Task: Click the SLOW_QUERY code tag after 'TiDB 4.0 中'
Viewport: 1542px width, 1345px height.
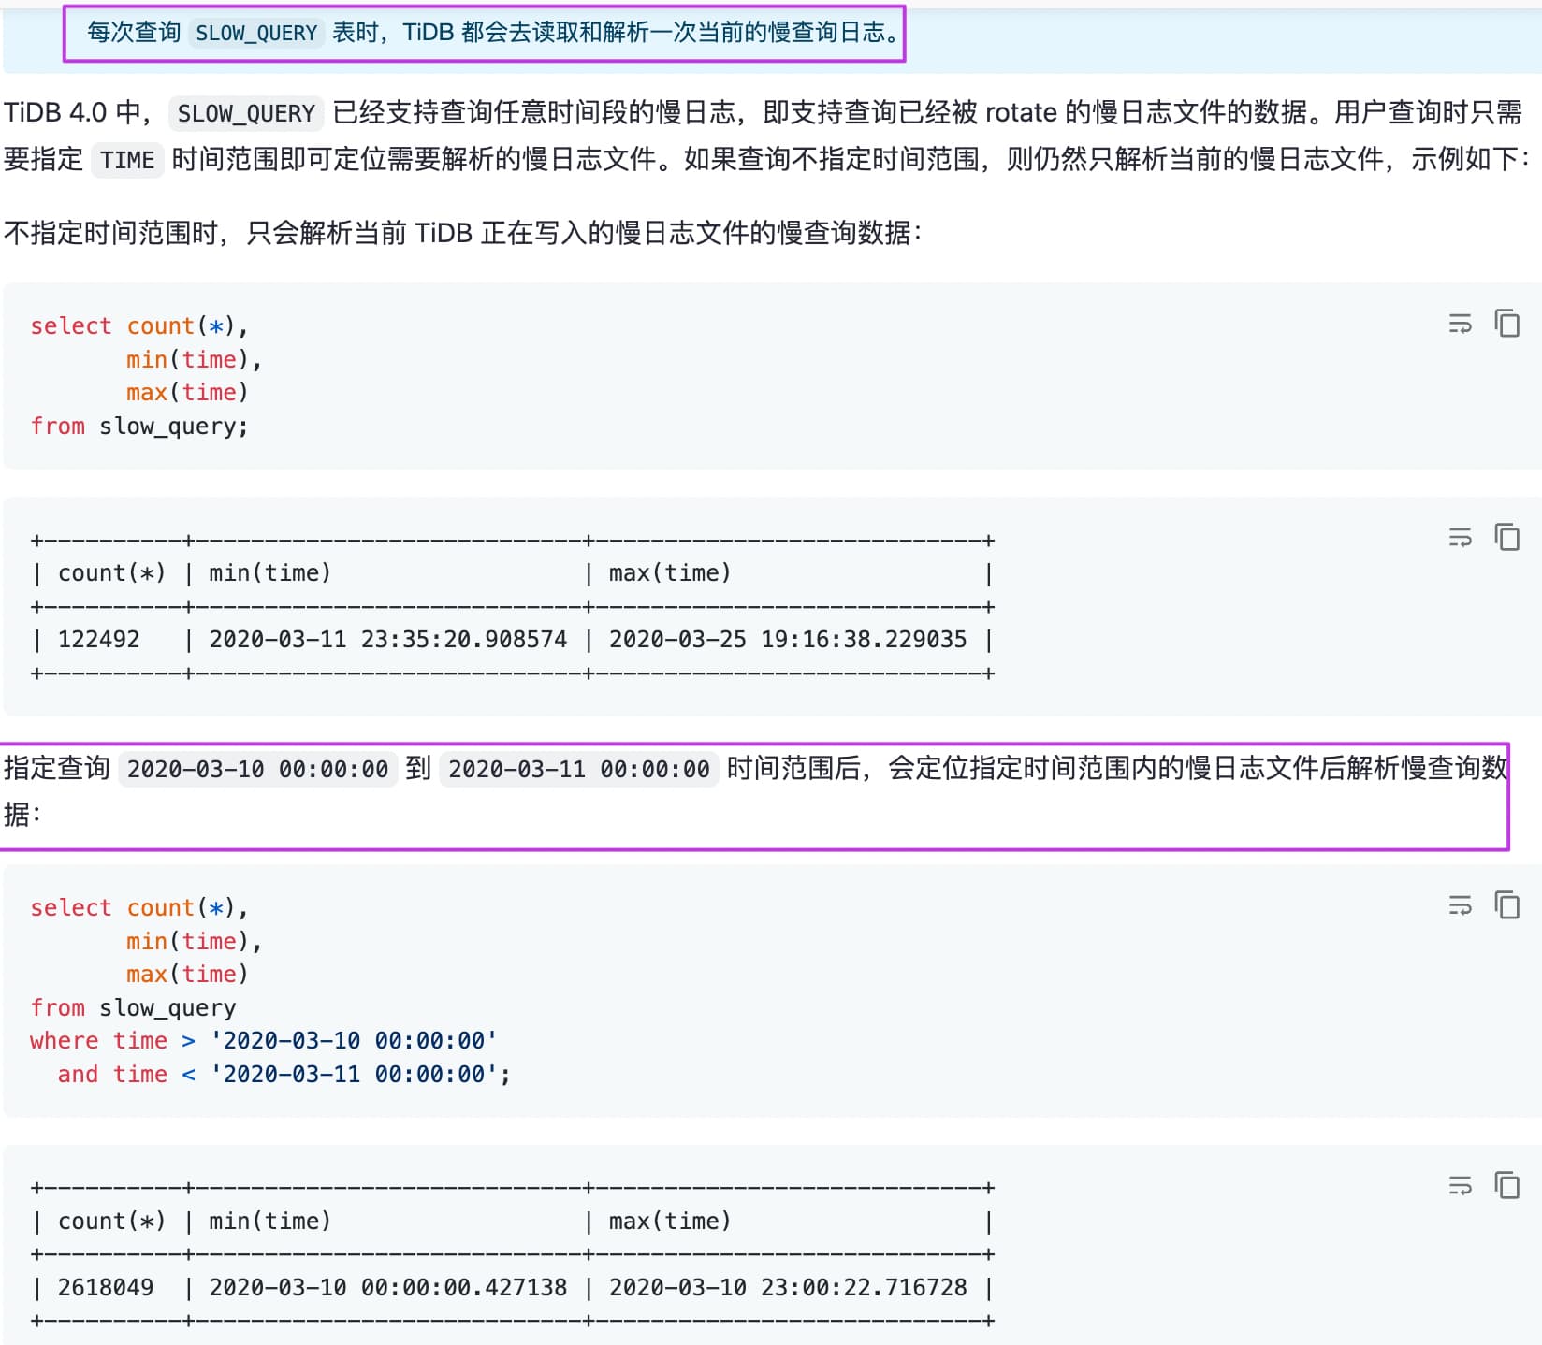Action: point(246,113)
